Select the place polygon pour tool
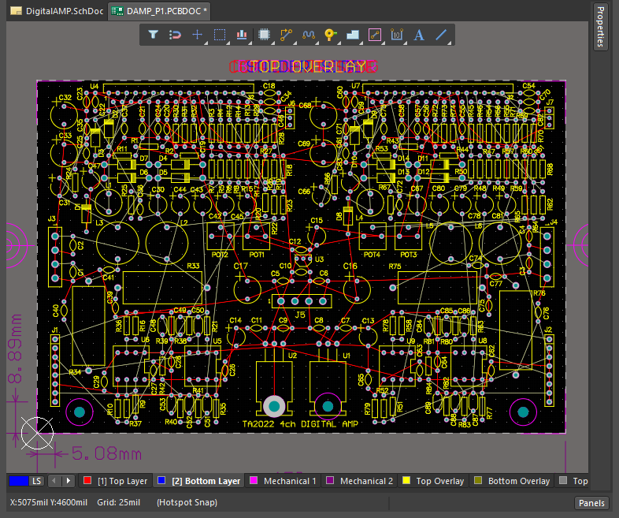The height and width of the screenshot is (518, 619). (x=353, y=35)
